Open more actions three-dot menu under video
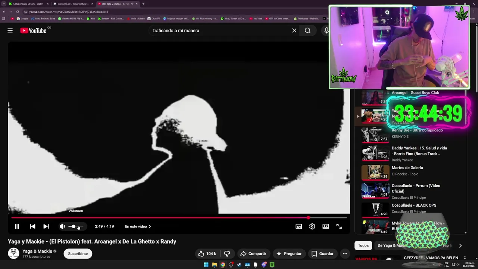478x269 pixels. [345, 254]
